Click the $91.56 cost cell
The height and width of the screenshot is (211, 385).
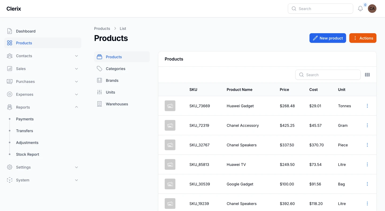(x=315, y=184)
